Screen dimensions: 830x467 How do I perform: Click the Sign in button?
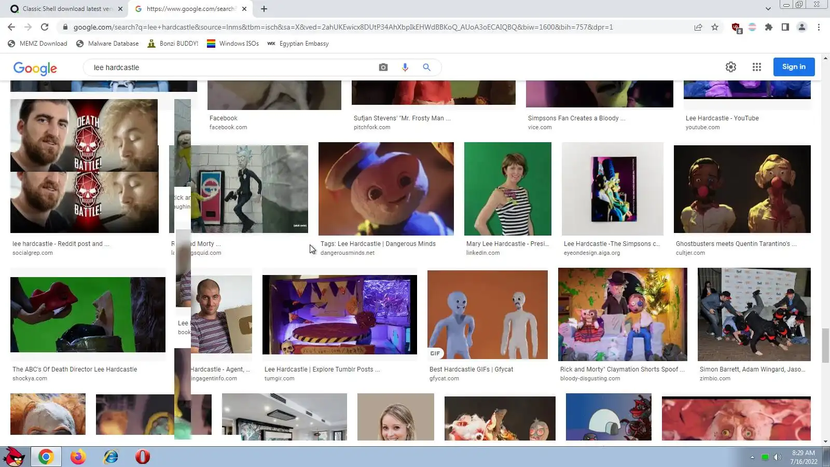pos(794,67)
